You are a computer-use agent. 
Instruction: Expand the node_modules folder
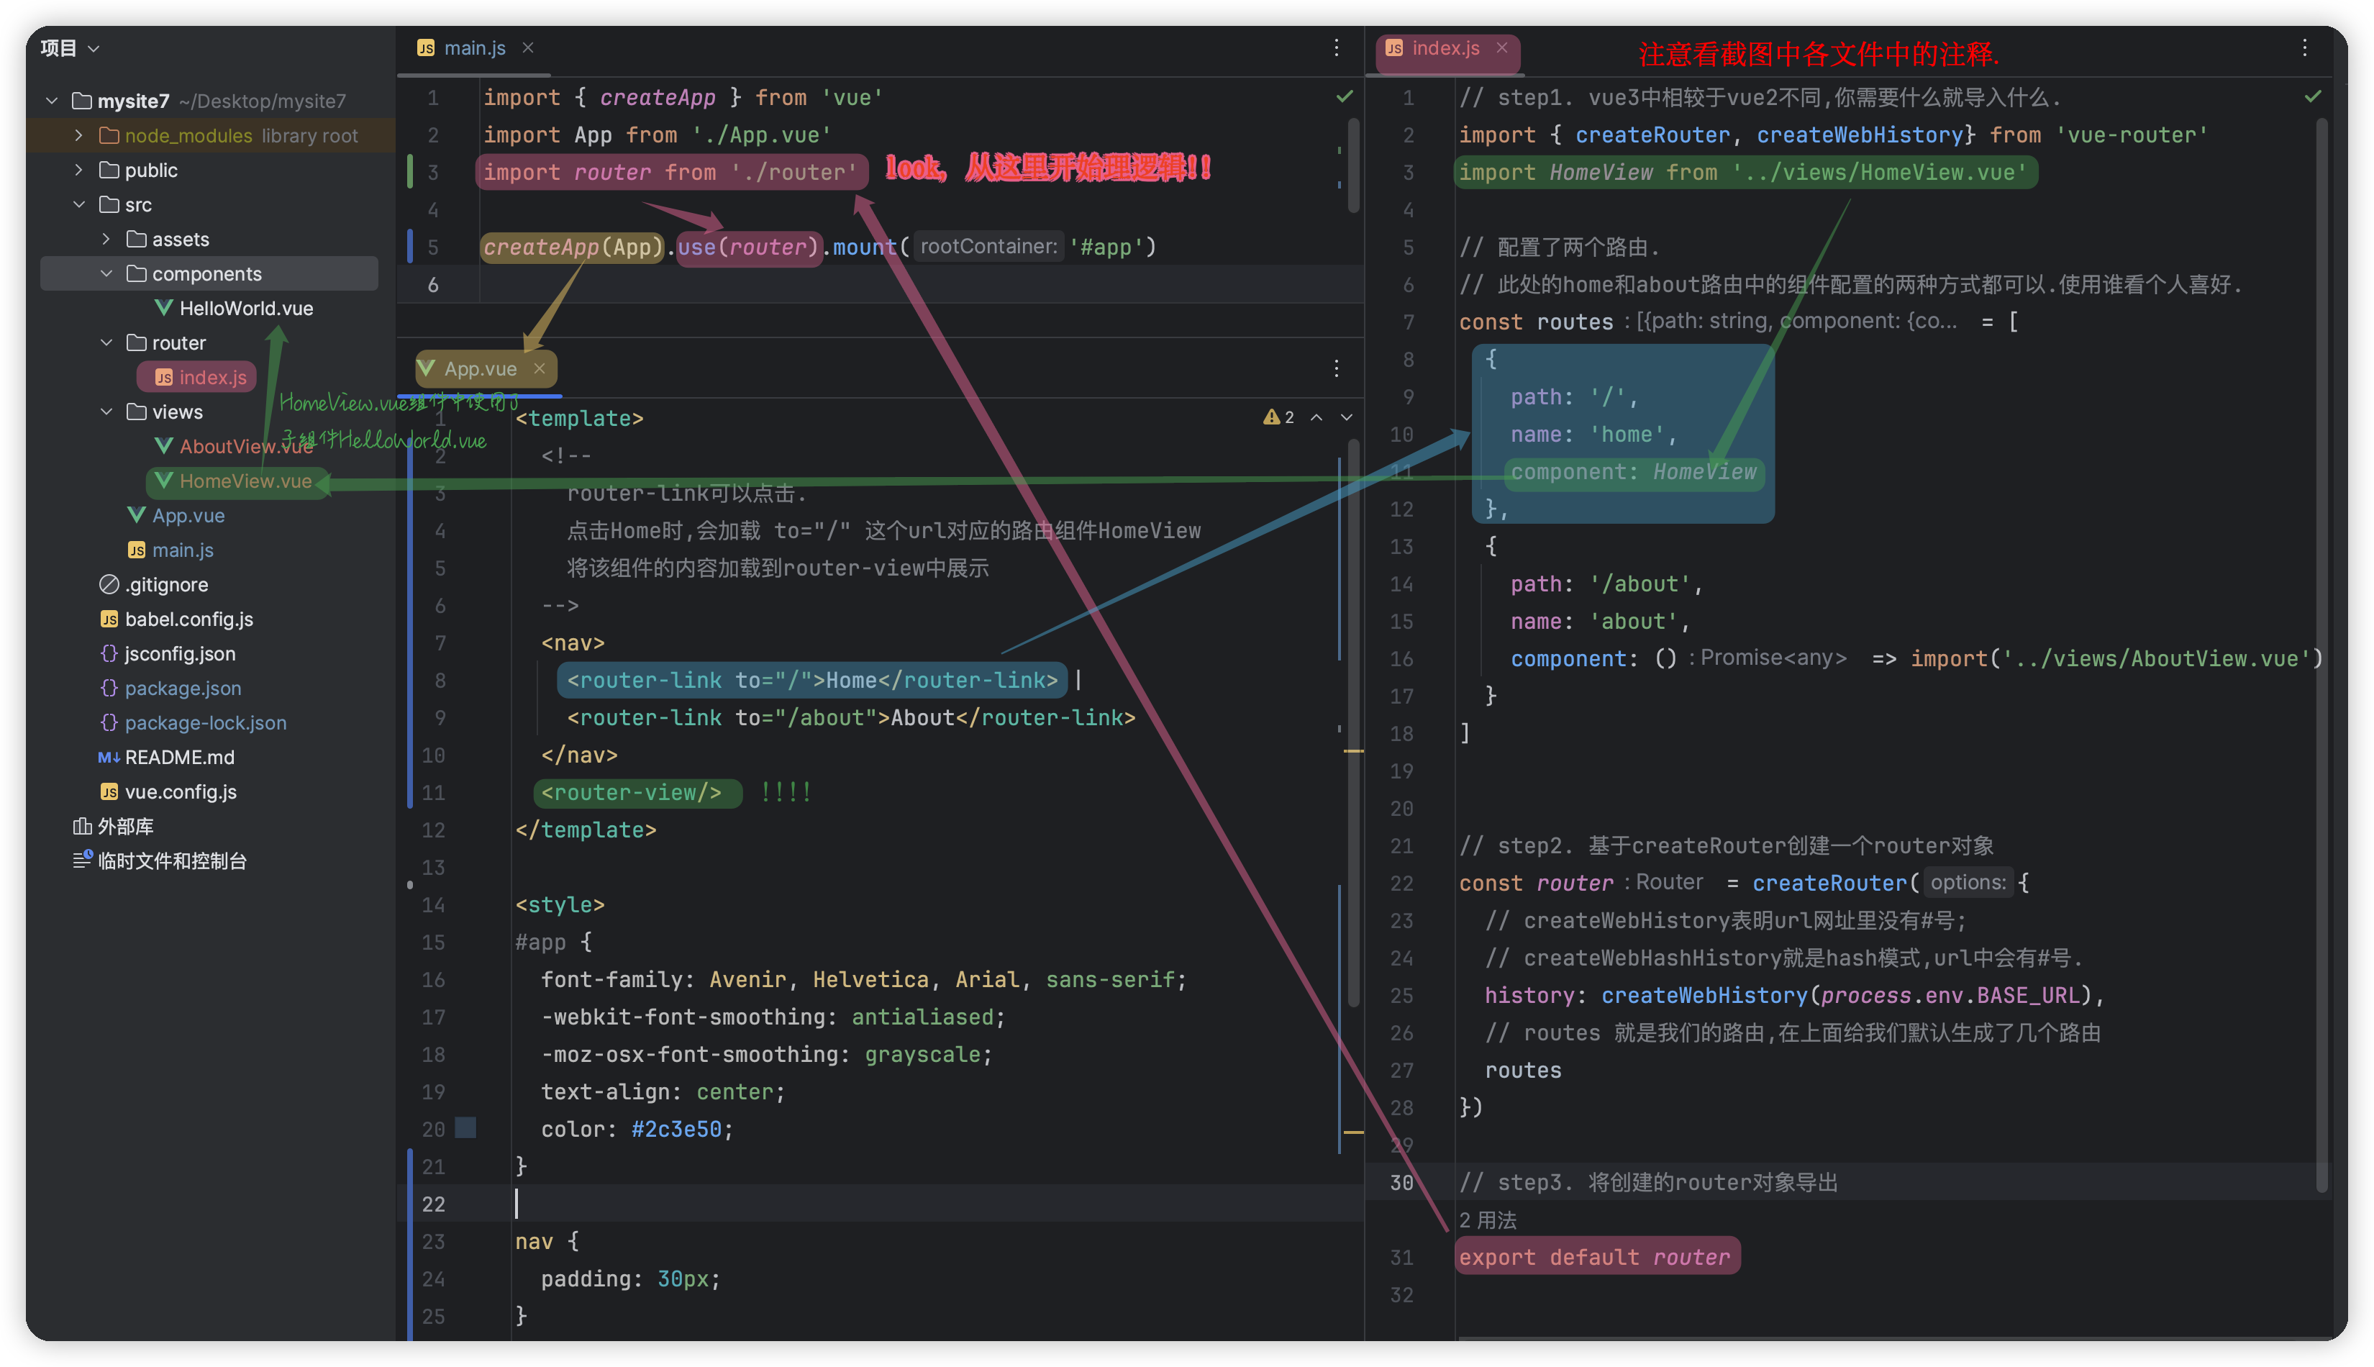point(79,135)
